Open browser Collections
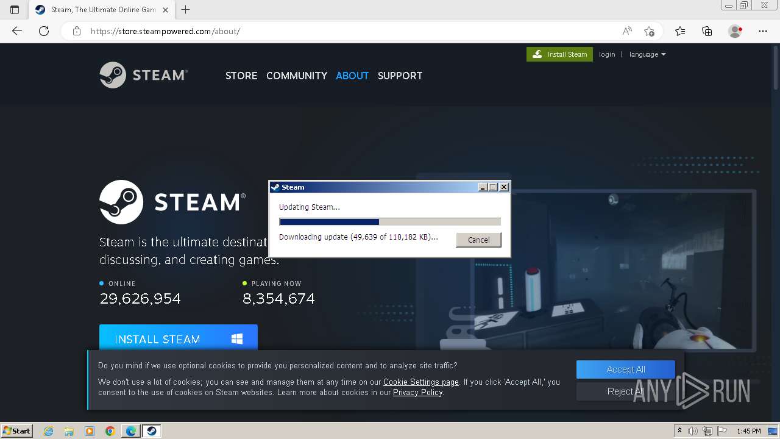 click(707, 31)
